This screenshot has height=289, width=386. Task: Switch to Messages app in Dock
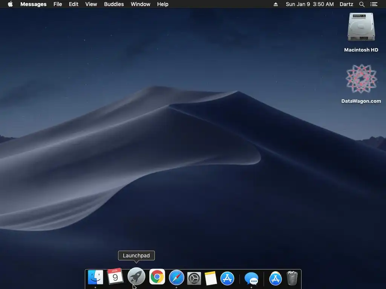pos(251,279)
